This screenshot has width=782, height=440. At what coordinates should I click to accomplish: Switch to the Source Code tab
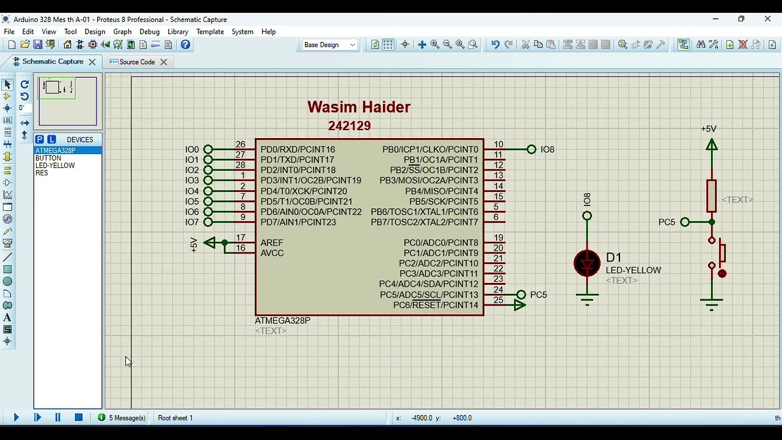point(137,62)
